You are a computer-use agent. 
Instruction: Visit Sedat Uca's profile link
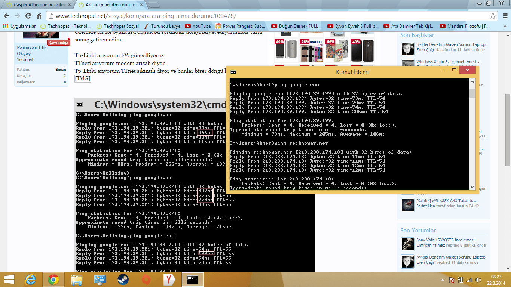pos(425,206)
